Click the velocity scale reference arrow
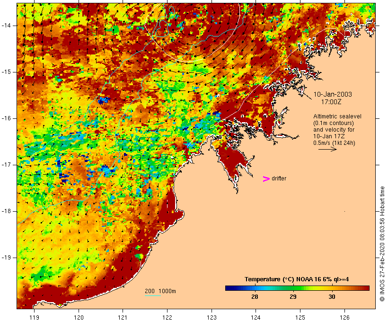The width and height of the screenshot is (388, 322). (327, 149)
